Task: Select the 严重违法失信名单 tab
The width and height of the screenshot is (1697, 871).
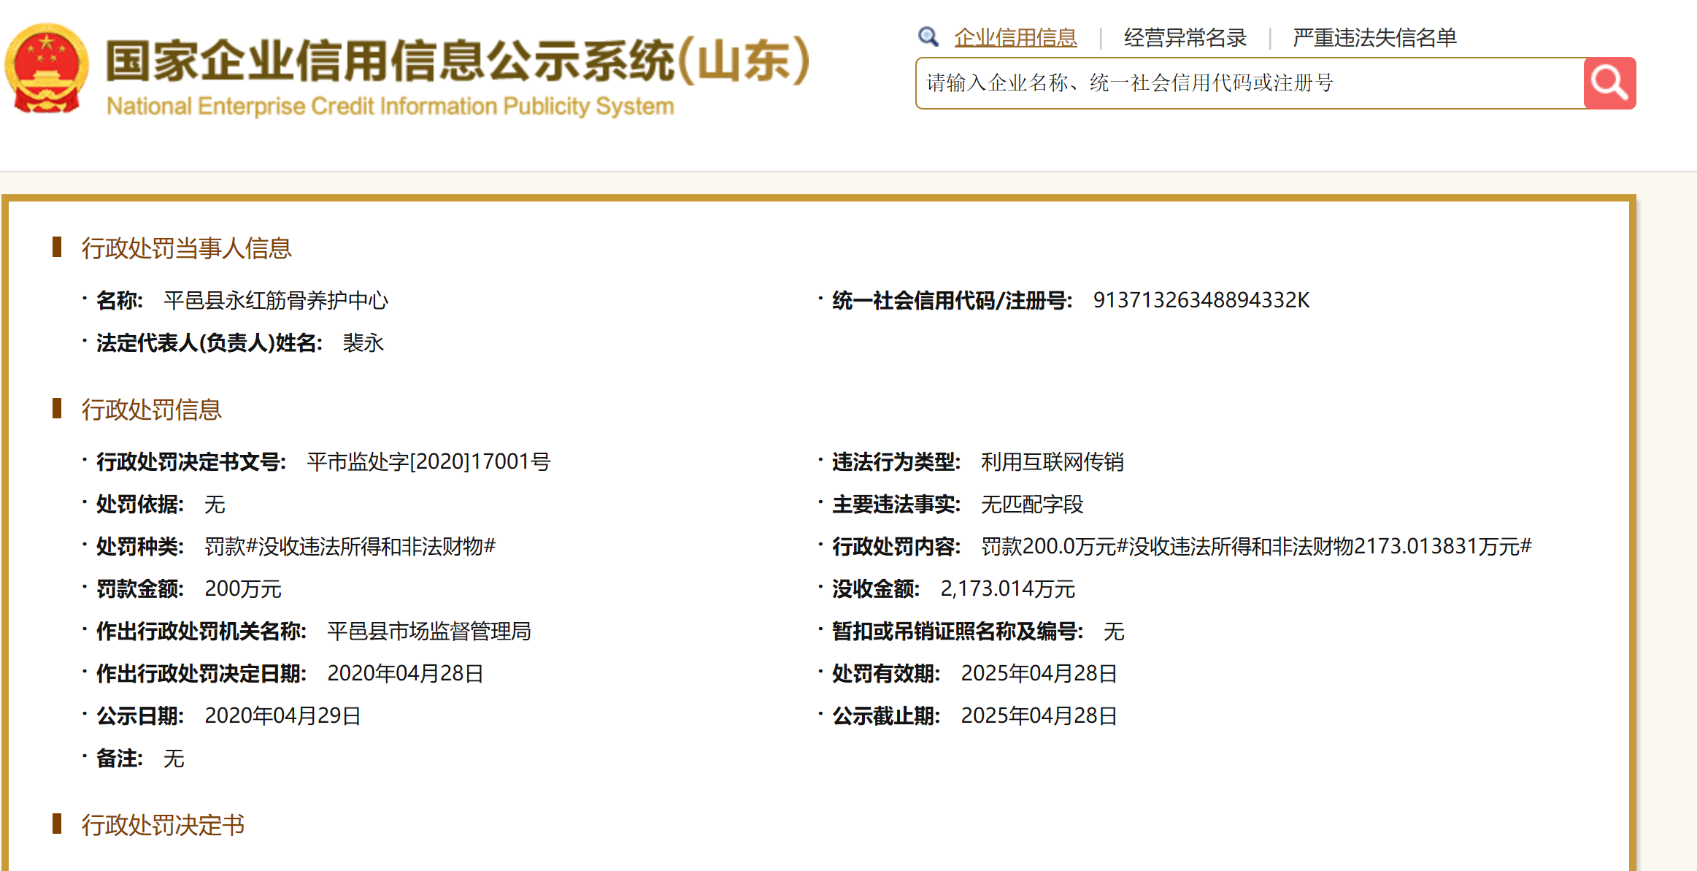Action: tap(1374, 37)
